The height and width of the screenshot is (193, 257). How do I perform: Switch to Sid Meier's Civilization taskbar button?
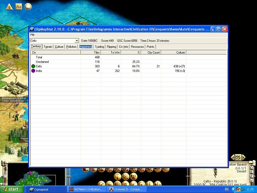tap(87, 189)
